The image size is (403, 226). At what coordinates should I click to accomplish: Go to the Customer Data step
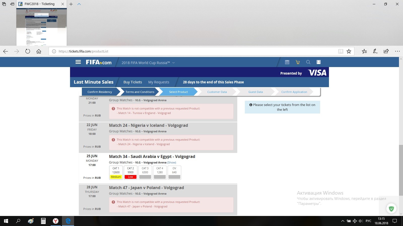pos(217,92)
